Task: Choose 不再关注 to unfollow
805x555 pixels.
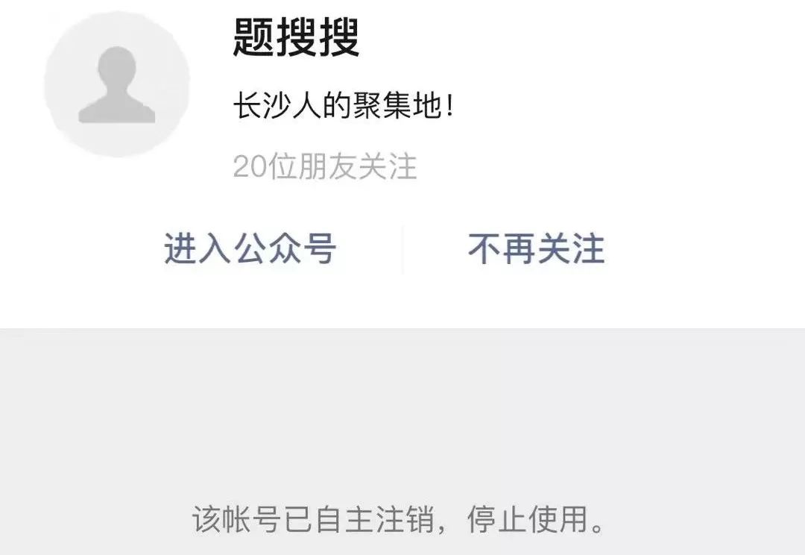Action: tap(537, 248)
